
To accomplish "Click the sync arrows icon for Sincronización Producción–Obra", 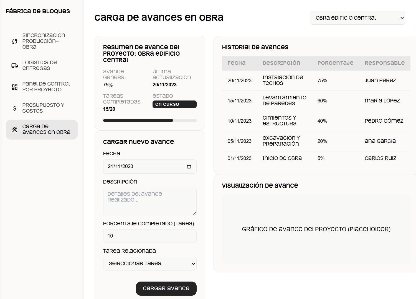I will point(15,41).
